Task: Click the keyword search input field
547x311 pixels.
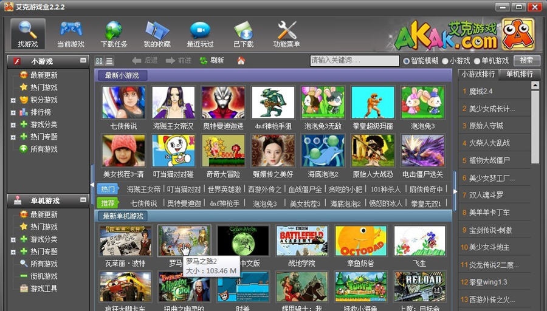Action: [x=354, y=61]
